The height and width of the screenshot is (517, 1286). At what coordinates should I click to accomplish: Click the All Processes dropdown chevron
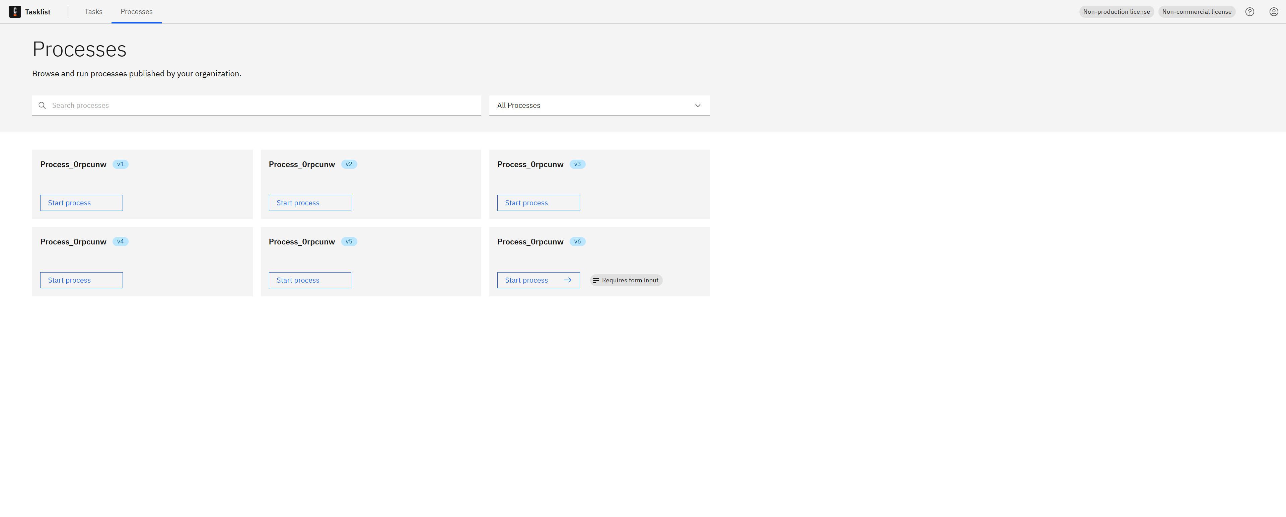(x=697, y=105)
